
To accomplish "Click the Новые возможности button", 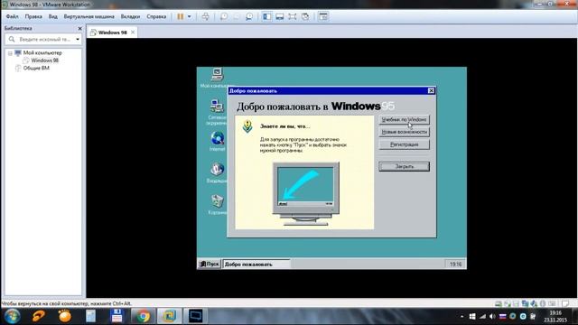I will pyautogui.click(x=404, y=132).
